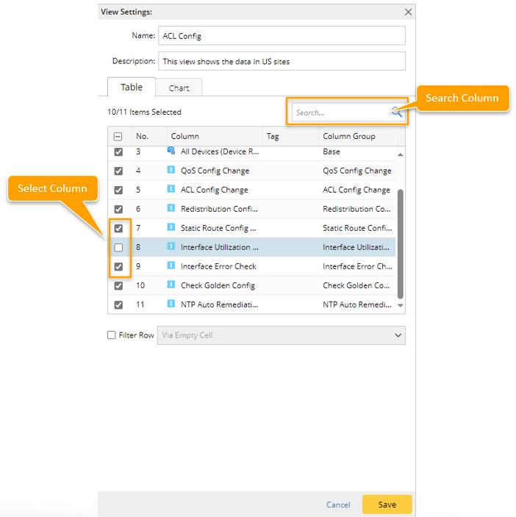This screenshot has height=517, width=516.
Task: Uncheck the Static Route Config column
Action: [x=118, y=228]
